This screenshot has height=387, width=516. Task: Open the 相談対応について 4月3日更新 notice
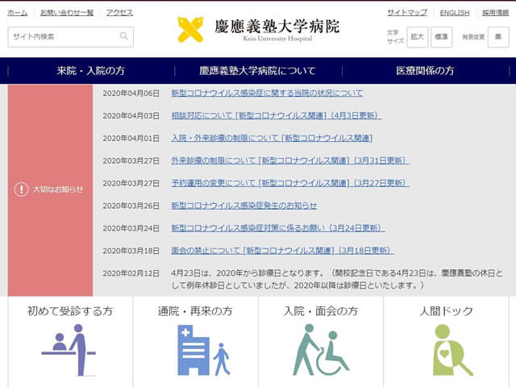[277, 115]
